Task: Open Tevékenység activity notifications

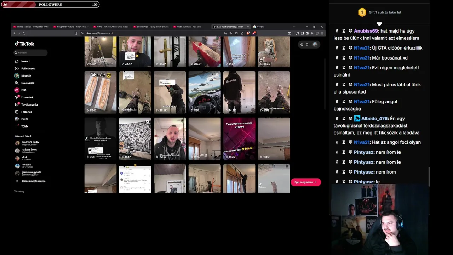Action: pyautogui.click(x=26, y=104)
